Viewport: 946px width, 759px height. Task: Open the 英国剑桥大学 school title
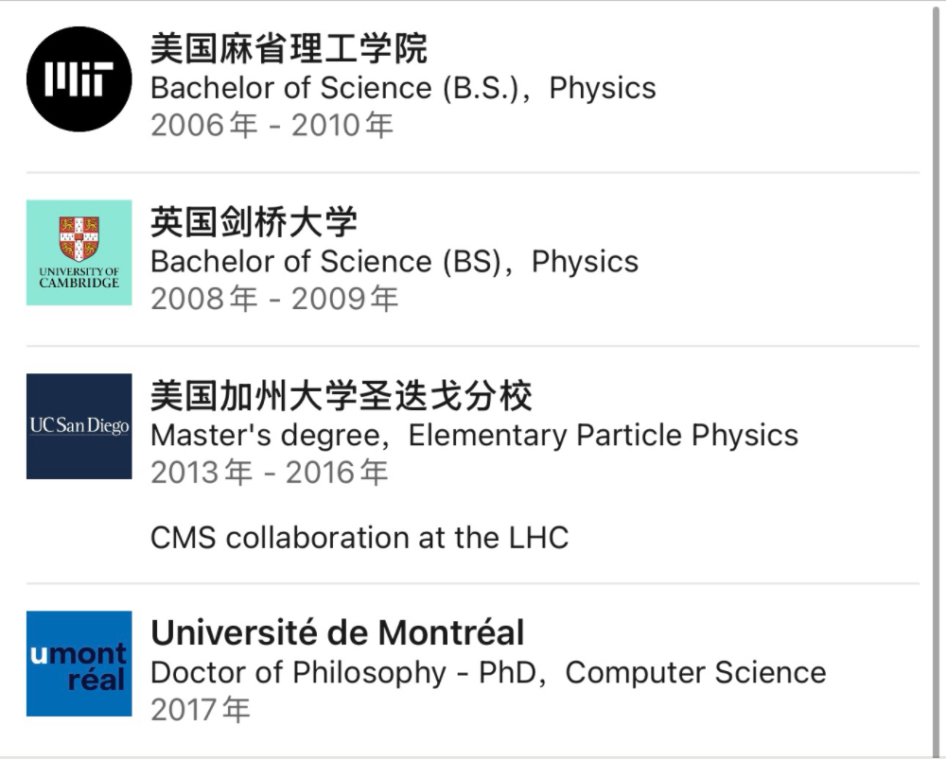(254, 222)
